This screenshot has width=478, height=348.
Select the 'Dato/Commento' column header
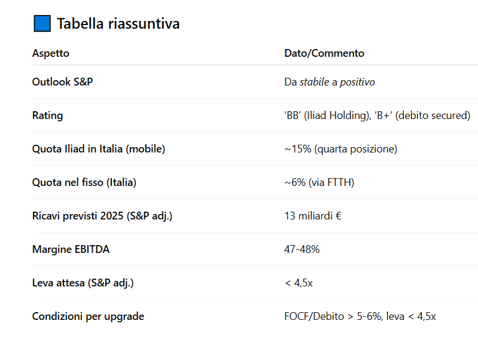click(x=324, y=53)
